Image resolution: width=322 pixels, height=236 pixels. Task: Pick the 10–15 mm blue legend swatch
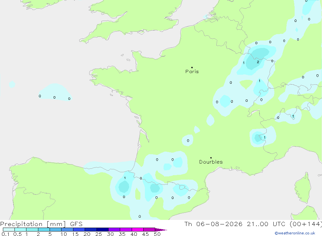(67, 230)
